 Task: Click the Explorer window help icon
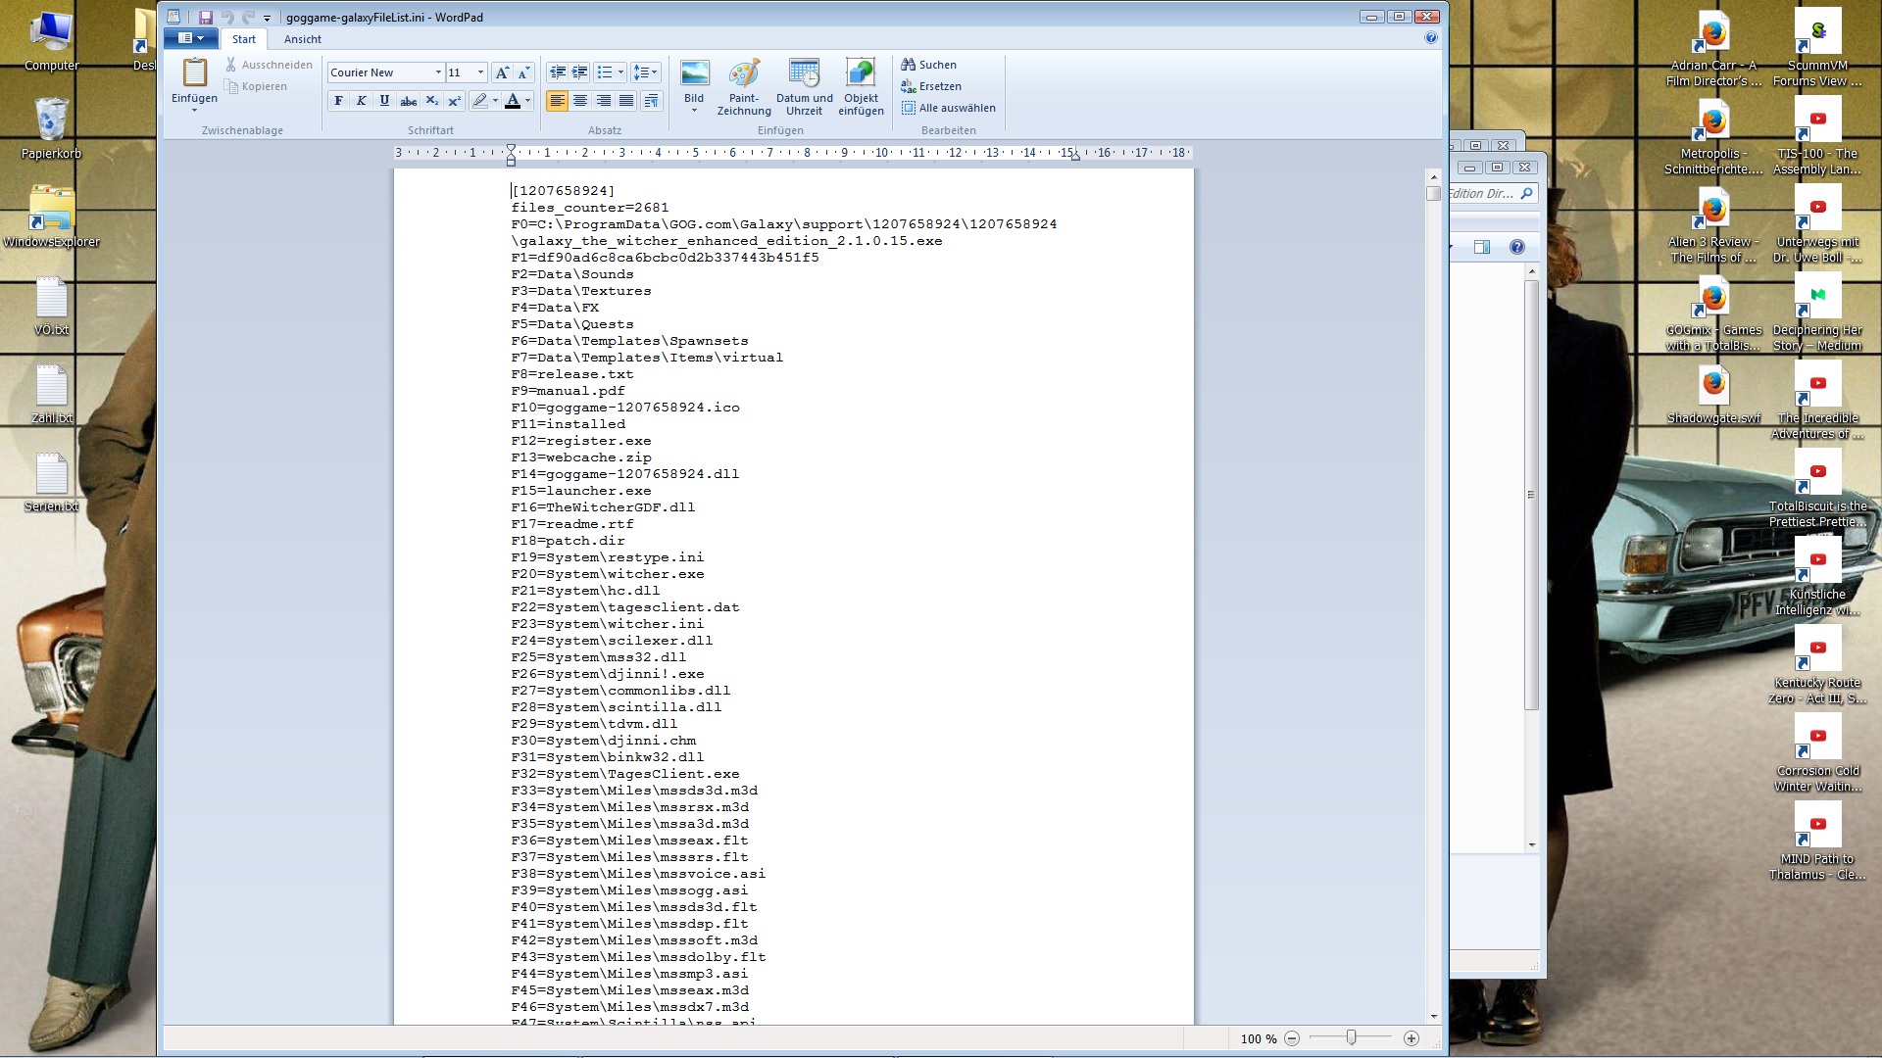(x=1517, y=247)
